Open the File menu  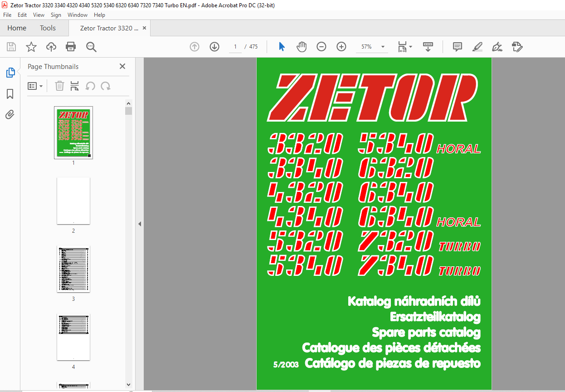7,15
